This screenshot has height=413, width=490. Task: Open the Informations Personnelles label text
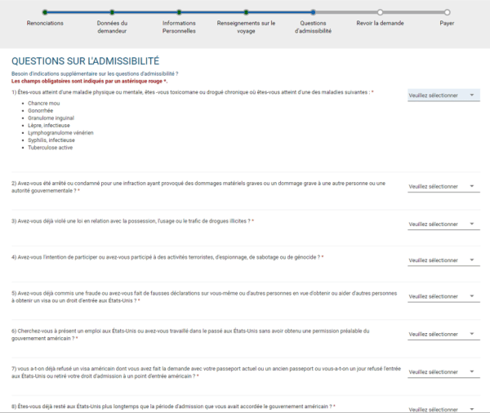(x=179, y=27)
